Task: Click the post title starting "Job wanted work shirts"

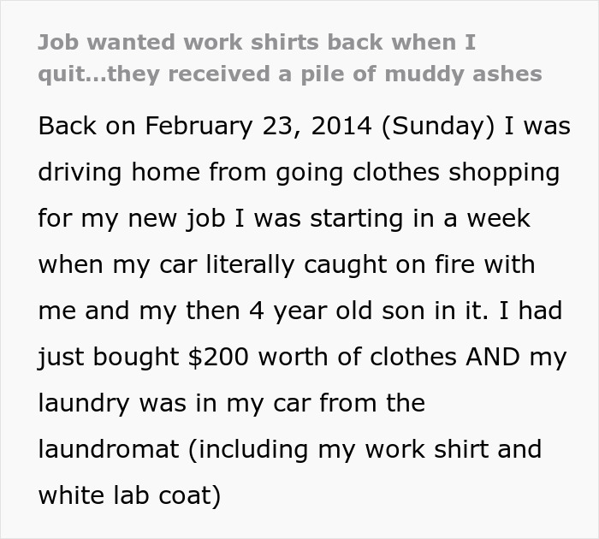Action: pos(290,57)
